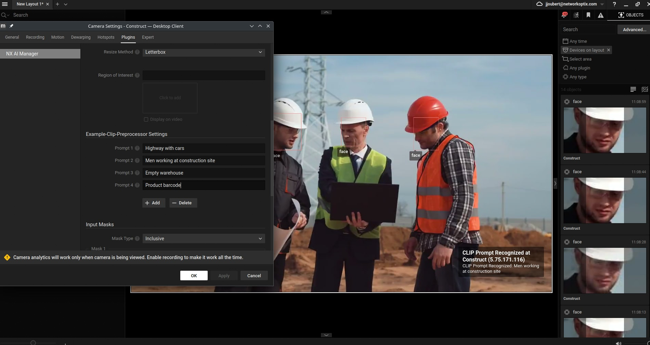
Task: Open the Notifications panel with 12 alerts
Action: (564, 15)
